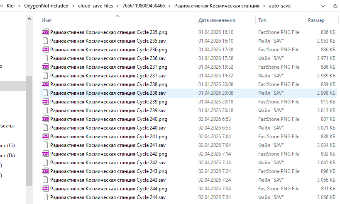Sort list by the Размер column
The image size is (340, 204).
pyautogui.click(x=316, y=20)
